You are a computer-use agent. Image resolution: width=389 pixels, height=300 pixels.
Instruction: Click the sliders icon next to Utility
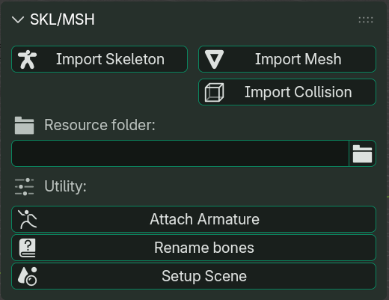pos(24,187)
